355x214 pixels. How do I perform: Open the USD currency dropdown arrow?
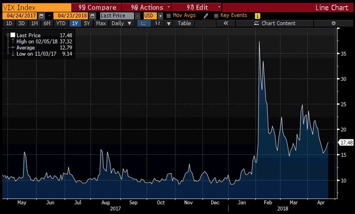tap(160, 16)
